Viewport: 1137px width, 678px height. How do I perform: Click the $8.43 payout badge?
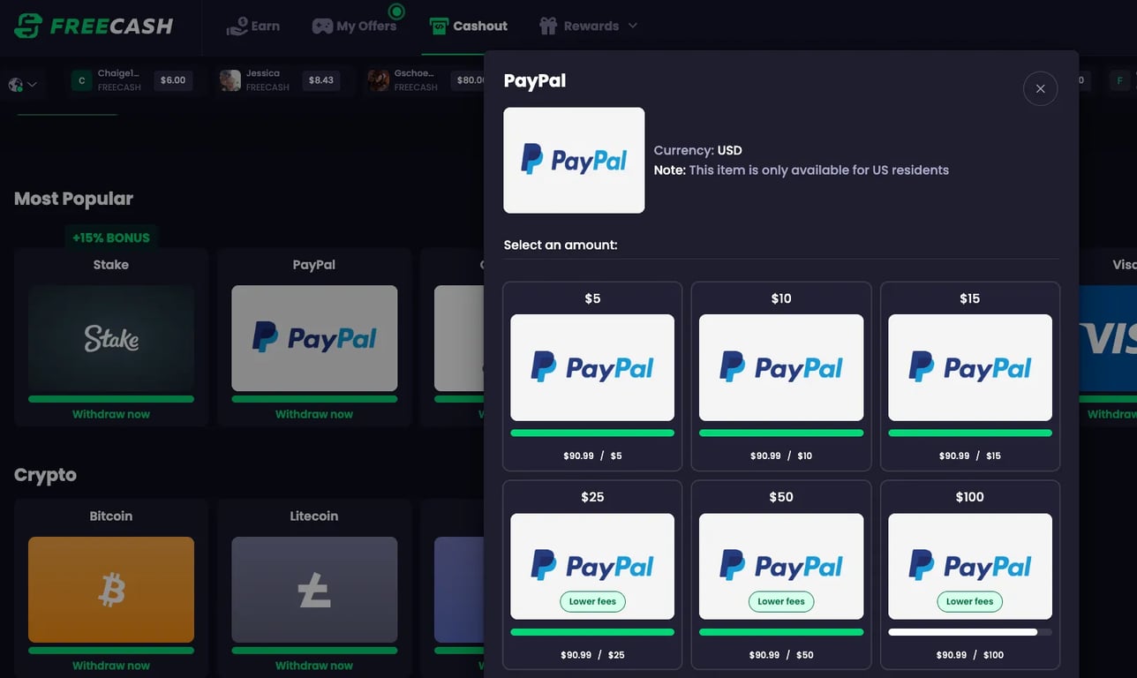pyautogui.click(x=321, y=80)
